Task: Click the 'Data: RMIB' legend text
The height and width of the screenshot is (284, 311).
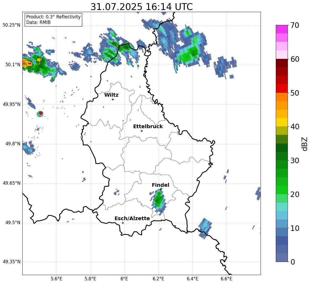Action: pos(38,22)
